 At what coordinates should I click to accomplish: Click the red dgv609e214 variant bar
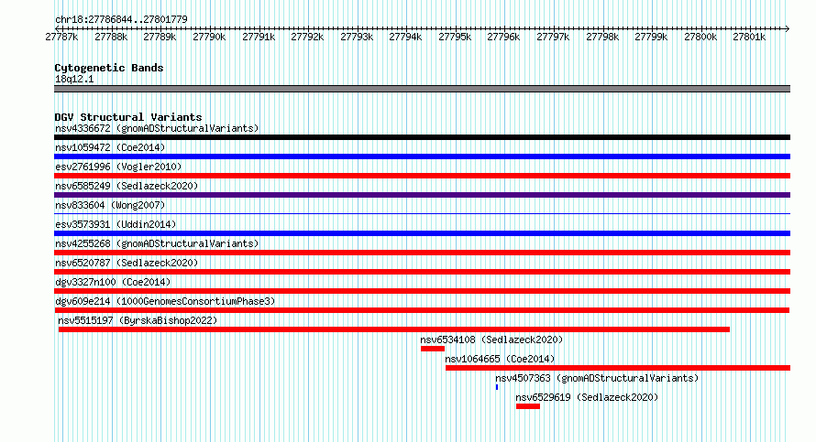point(422,310)
